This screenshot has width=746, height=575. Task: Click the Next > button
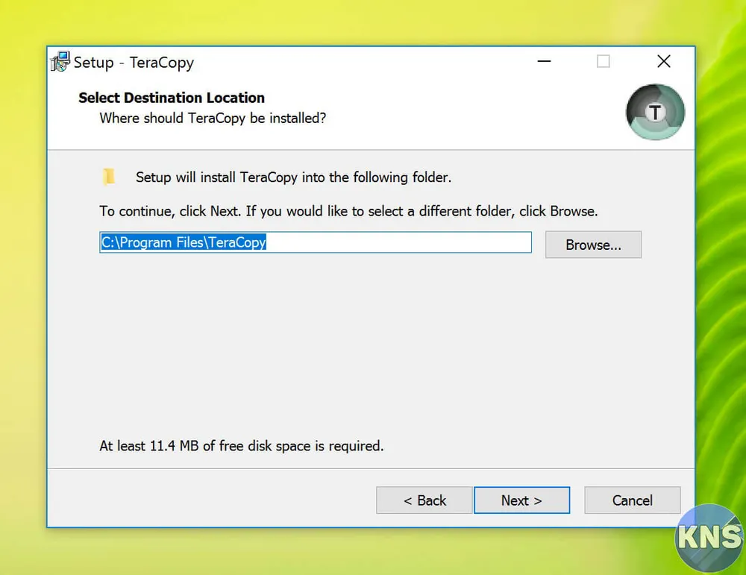521,500
